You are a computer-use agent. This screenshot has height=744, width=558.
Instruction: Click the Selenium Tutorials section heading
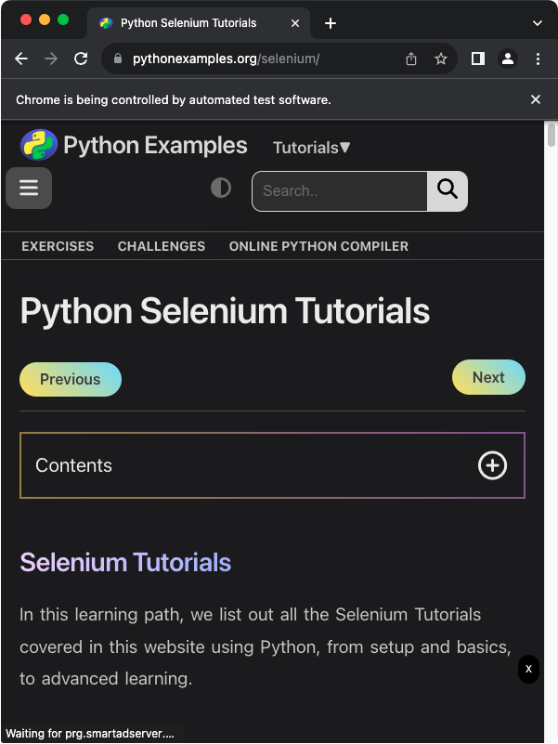click(x=125, y=563)
